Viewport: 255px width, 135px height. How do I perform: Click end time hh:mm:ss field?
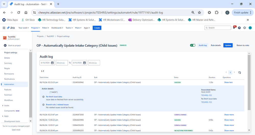[x=94, y=63]
